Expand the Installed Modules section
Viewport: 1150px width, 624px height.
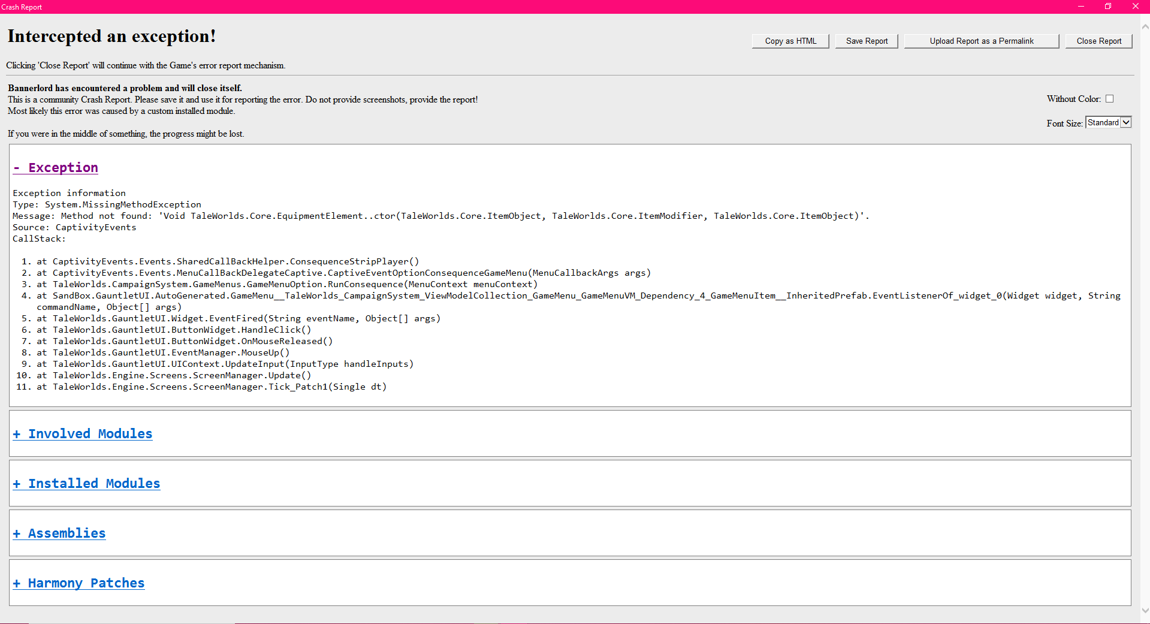pos(87,484)
